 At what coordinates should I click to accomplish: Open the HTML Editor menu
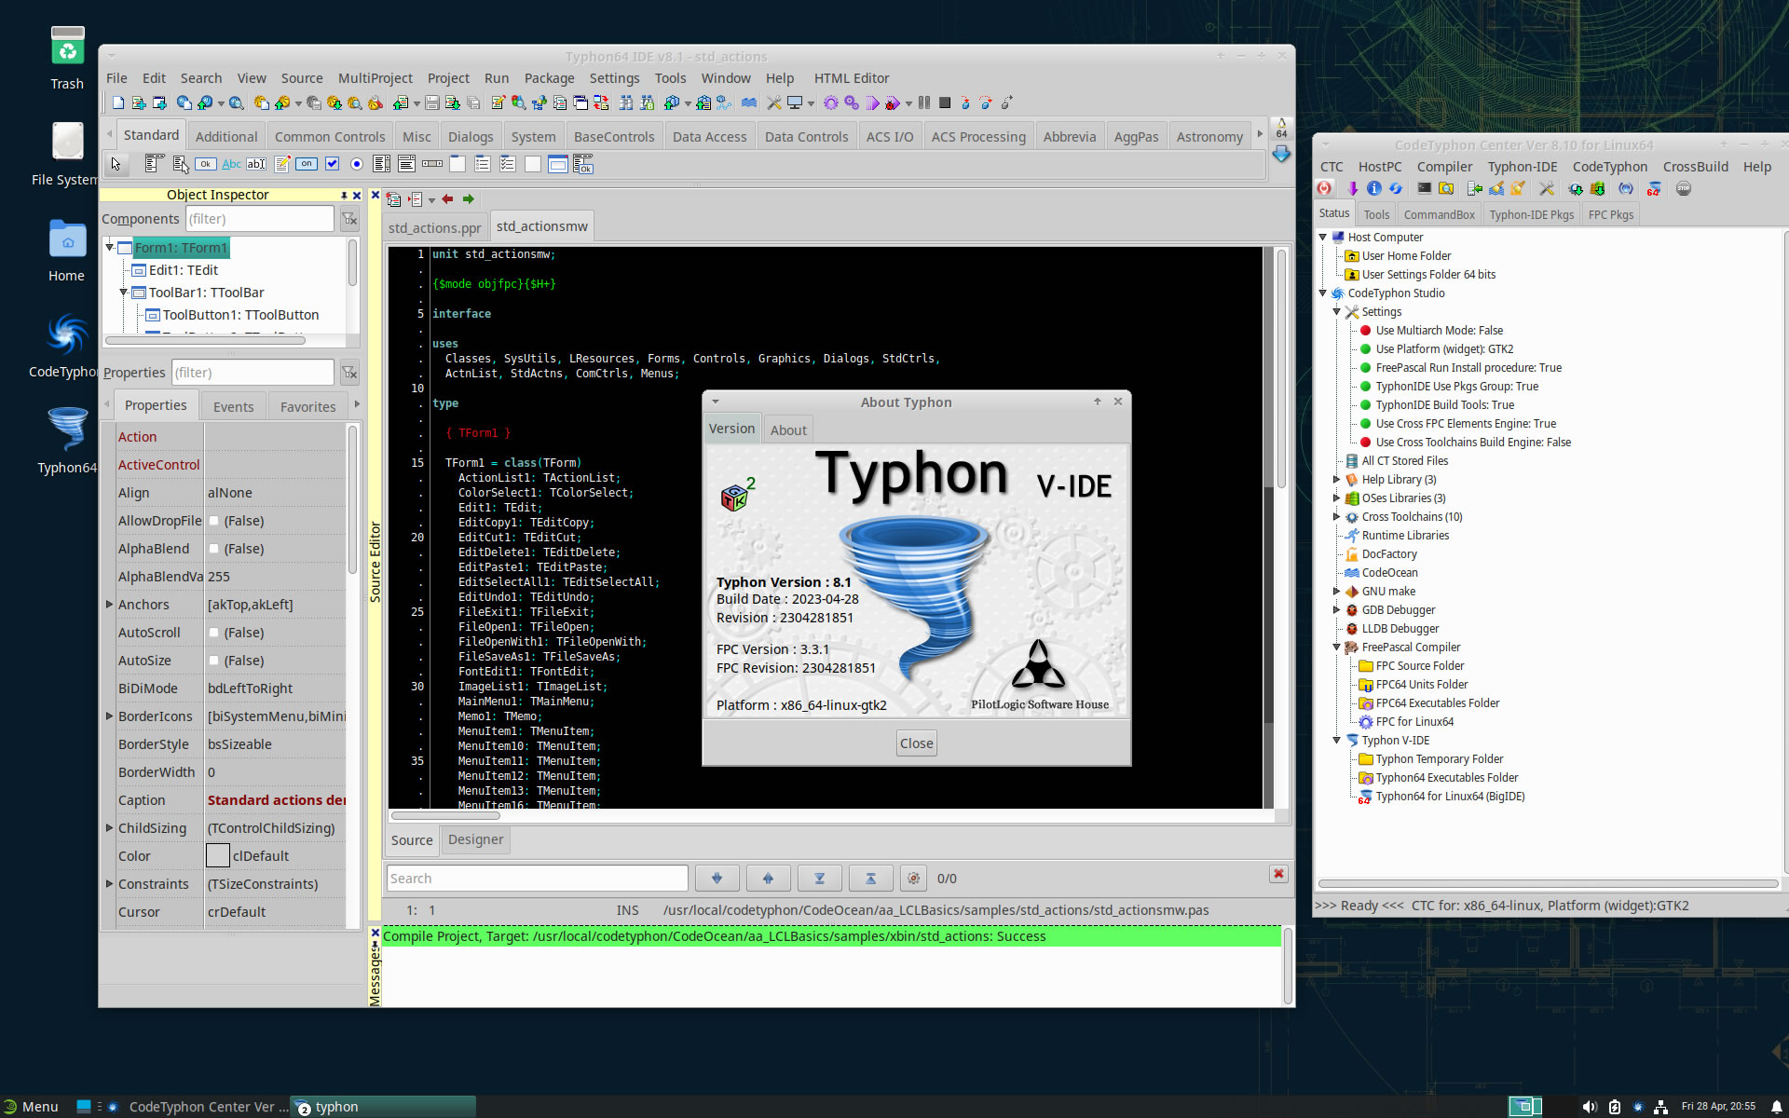(x=851, y=78)
